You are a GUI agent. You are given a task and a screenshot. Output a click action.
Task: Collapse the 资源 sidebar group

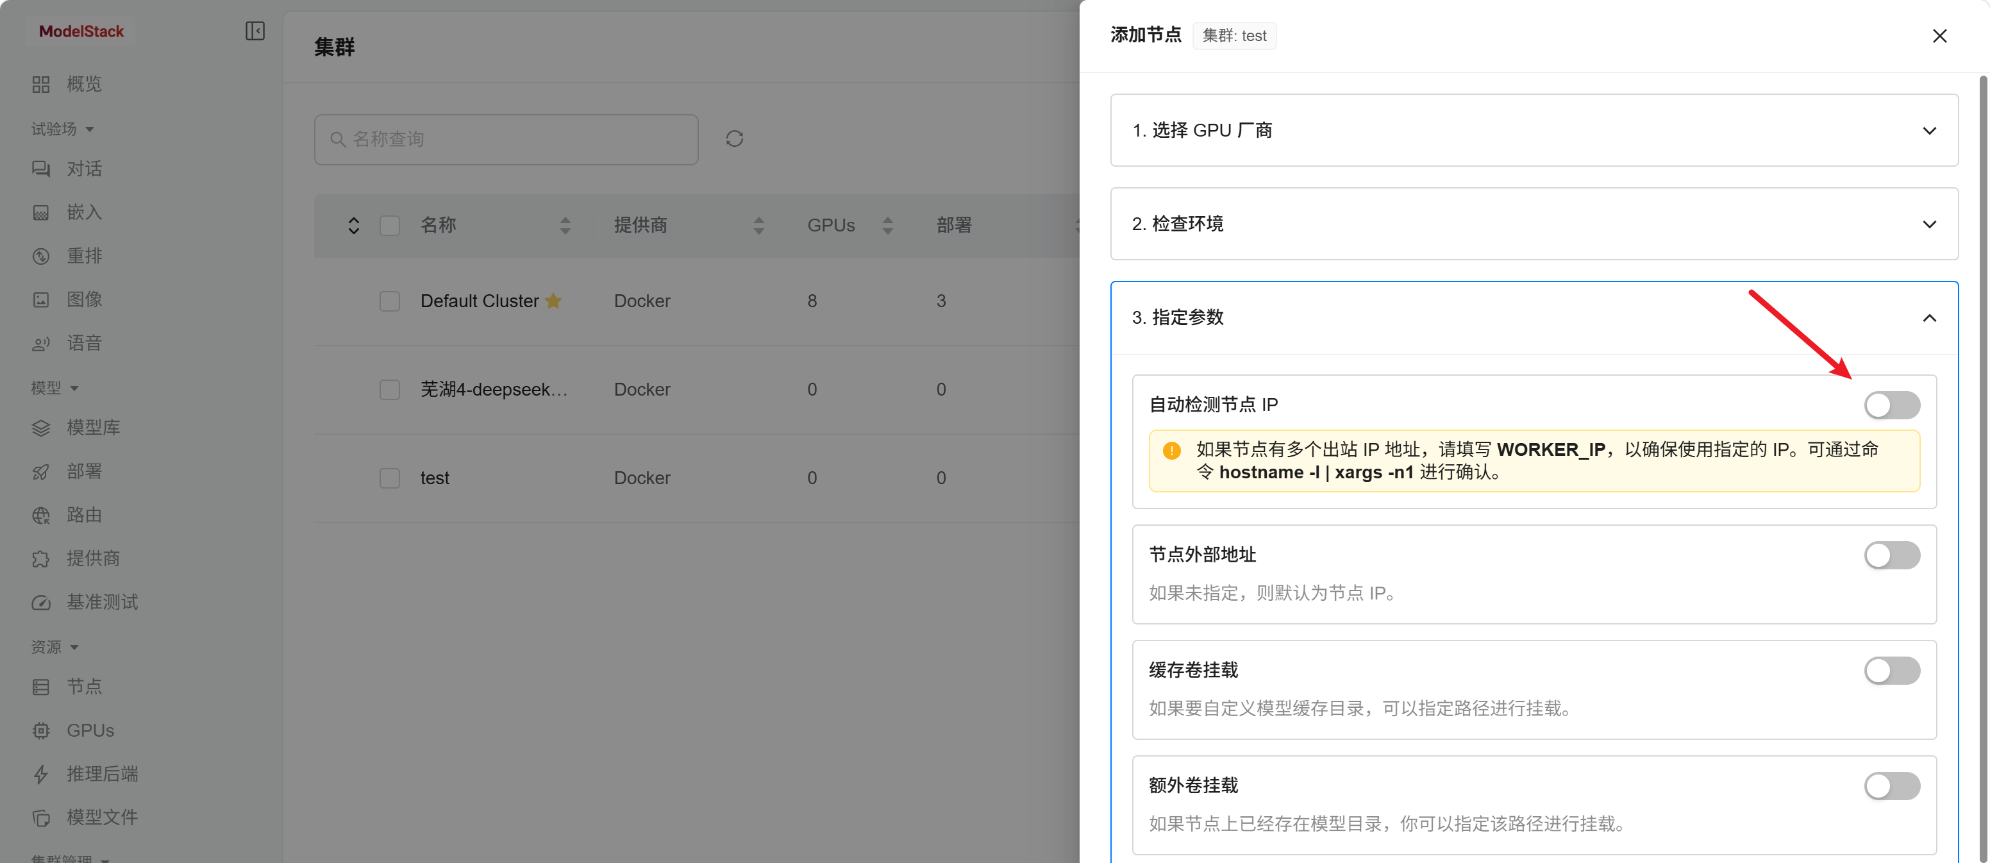coord(54,647)
